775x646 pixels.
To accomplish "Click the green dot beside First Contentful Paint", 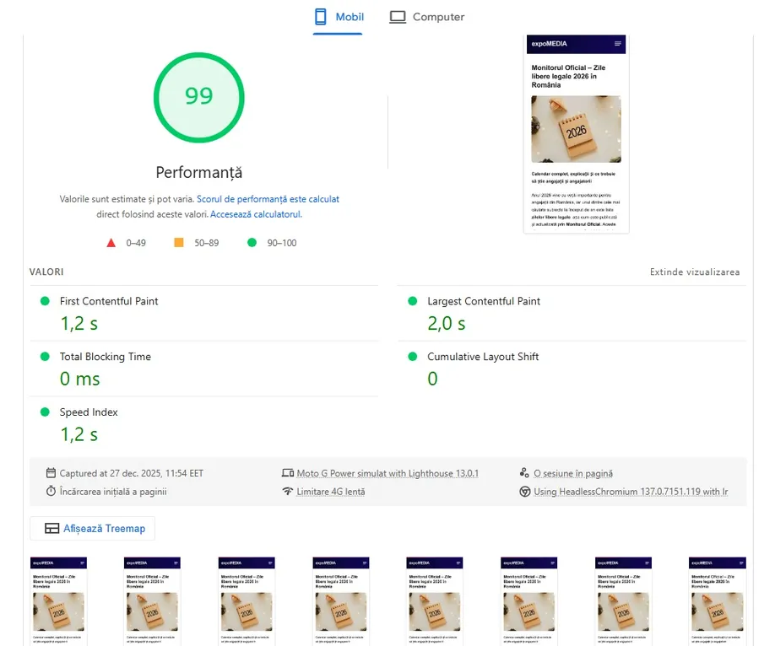I will click(46, 301).
